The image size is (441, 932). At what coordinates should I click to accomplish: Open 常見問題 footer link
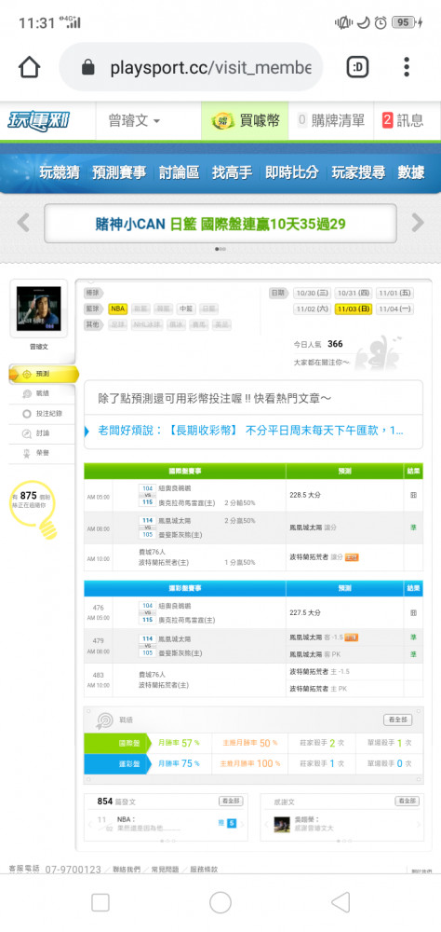click(x=166, y=869)
